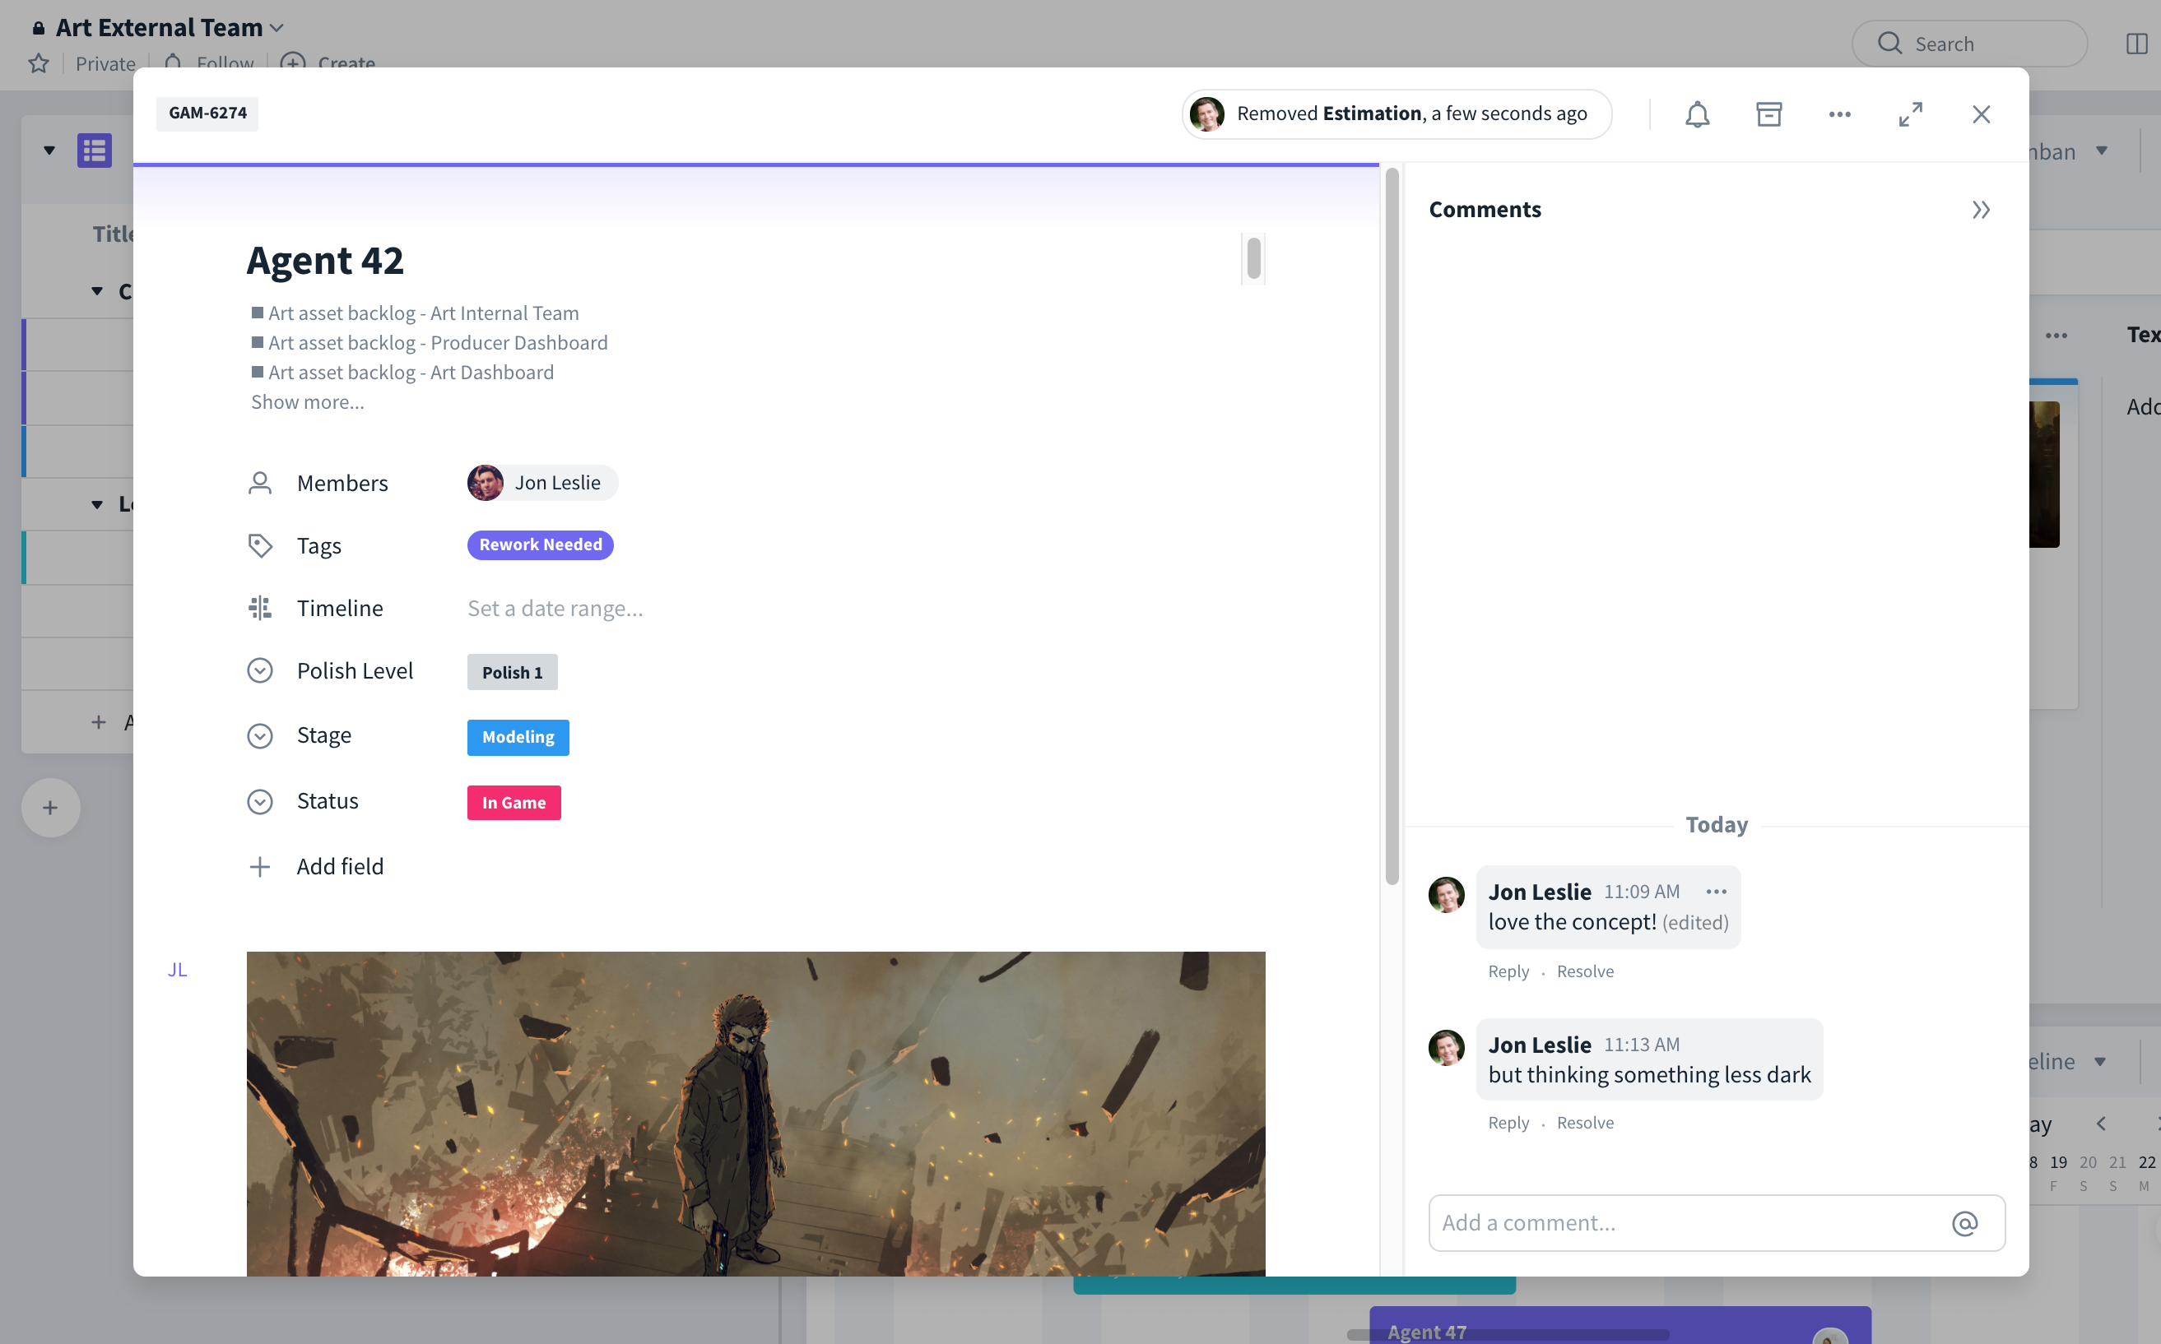The image size is (2161, 1344).
Task: Open the Kanban view dropdown
Action: [2101, 151]
